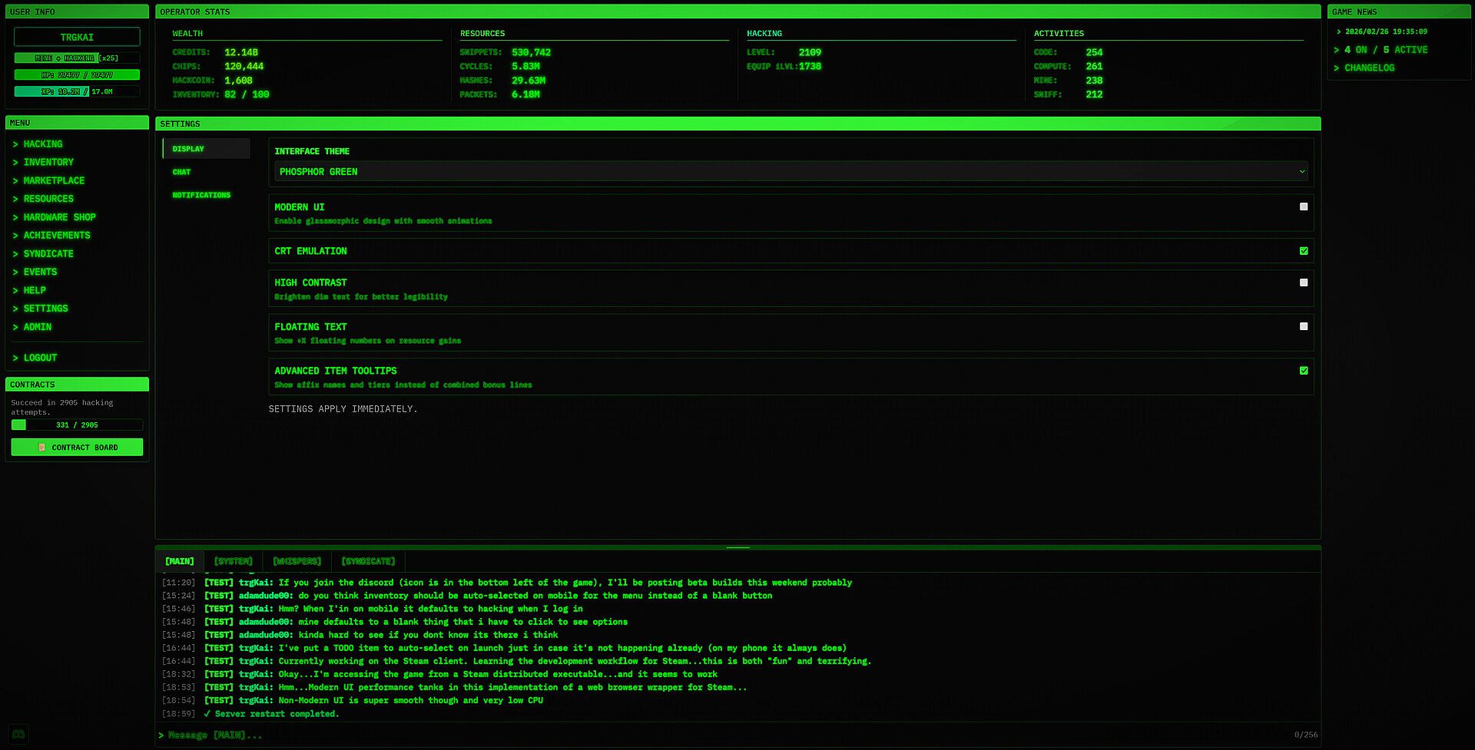Click the Compute activity value 261
Image resolution: width=1475 pixels, height=750 pixels.
click(x=1094, y=67)
